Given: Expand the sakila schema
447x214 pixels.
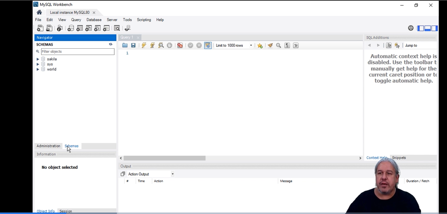Looking at the screenshot, I should [x=37, y=59].
